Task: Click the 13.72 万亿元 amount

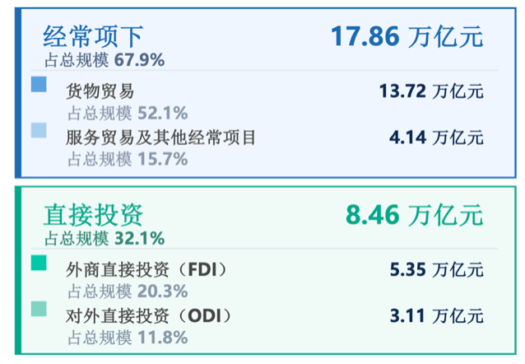Action: pyautogui.click(x=431, y=91)
